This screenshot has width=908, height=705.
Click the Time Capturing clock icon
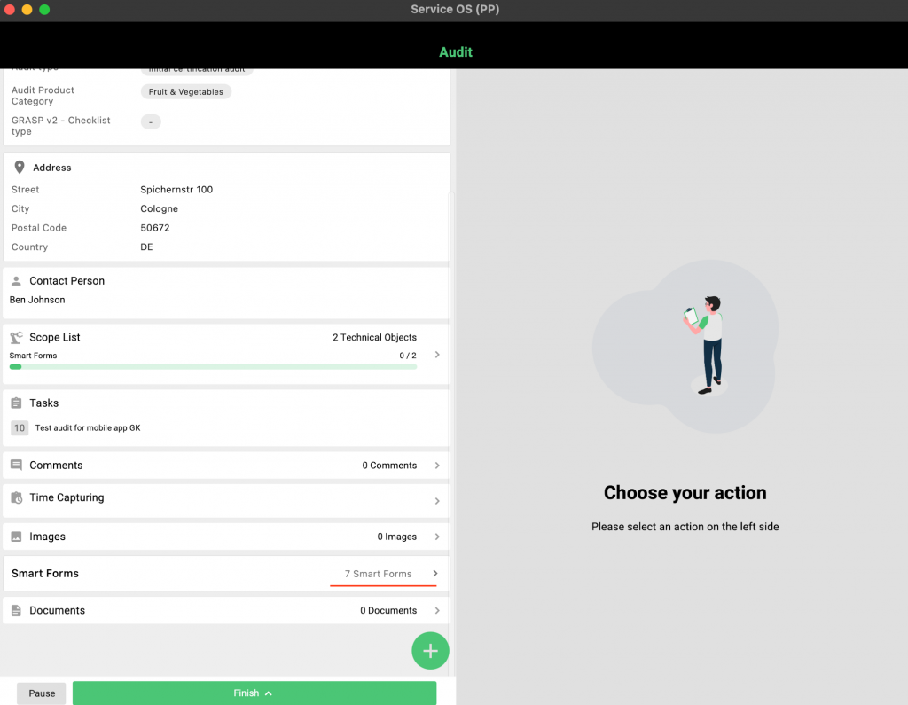[16, 498]
